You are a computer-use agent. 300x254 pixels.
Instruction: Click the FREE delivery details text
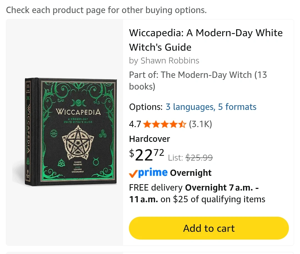[x=197, y=193]
